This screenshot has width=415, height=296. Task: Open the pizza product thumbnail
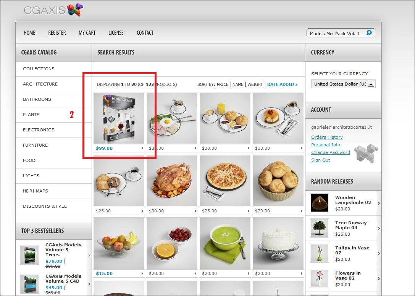[225, 181]
